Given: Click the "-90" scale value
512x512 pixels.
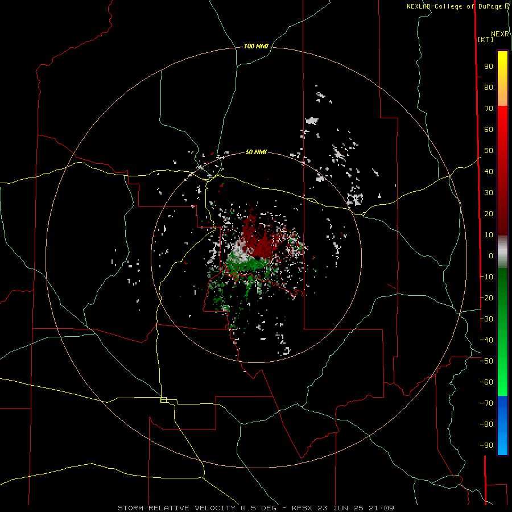Looking at the screenshot, I should click(x=486, y=445).
